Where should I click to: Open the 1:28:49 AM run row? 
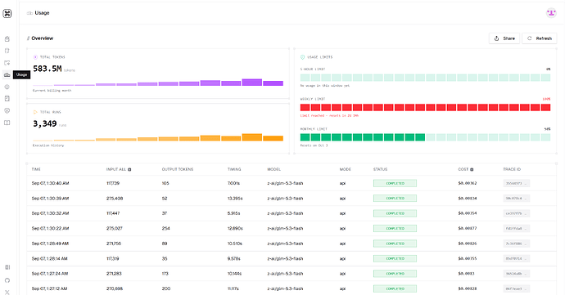click(x=292, y=244)
